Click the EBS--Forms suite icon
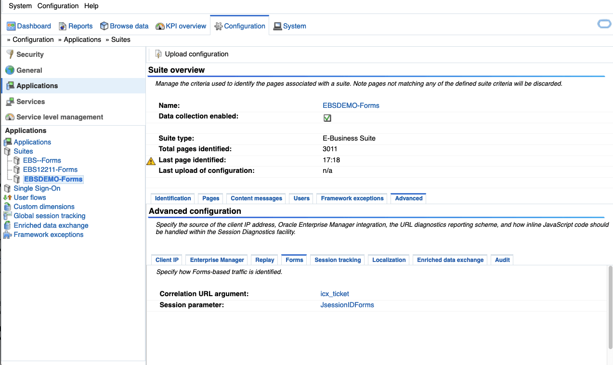This screenshot has height=365, width=613. point(17,160)
